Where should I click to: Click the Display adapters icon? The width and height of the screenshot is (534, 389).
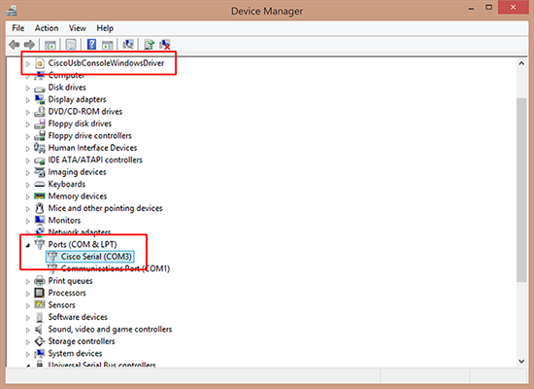[40, 99]
